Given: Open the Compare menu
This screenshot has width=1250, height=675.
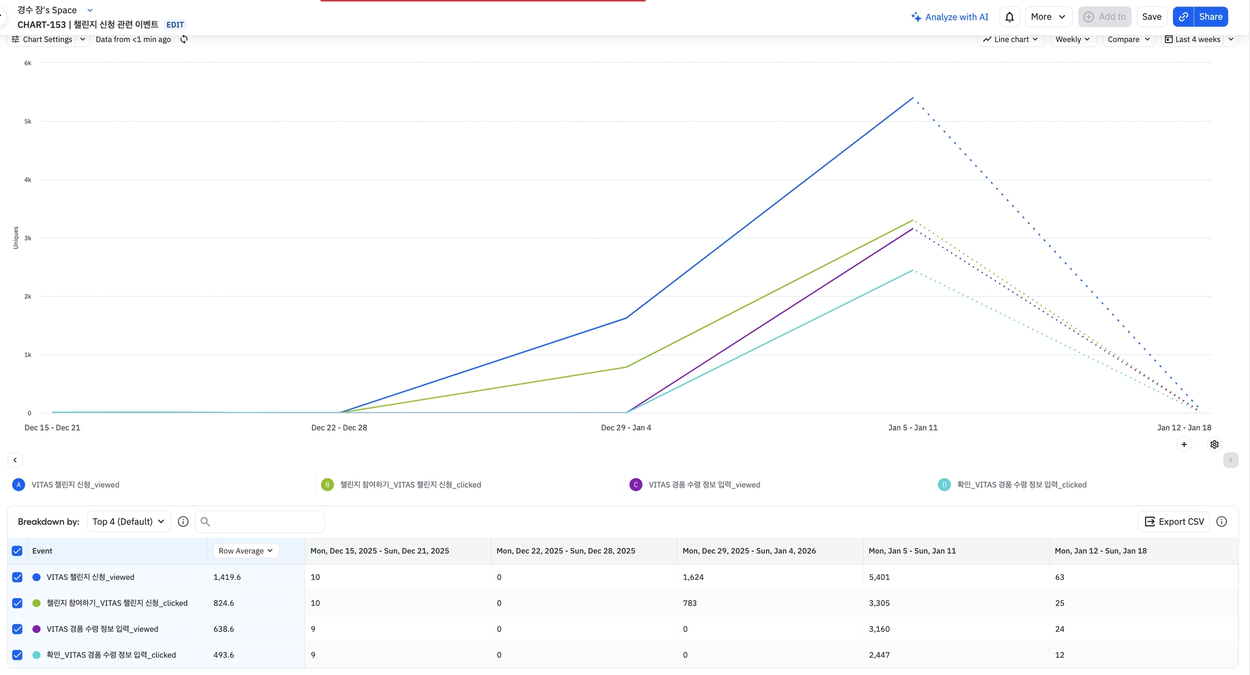Looking at the screenshot, I should pyautogui.click(x=1129, y=39).
